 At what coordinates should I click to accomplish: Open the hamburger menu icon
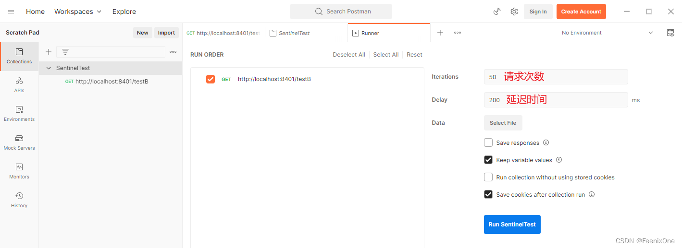pos(11,12)
